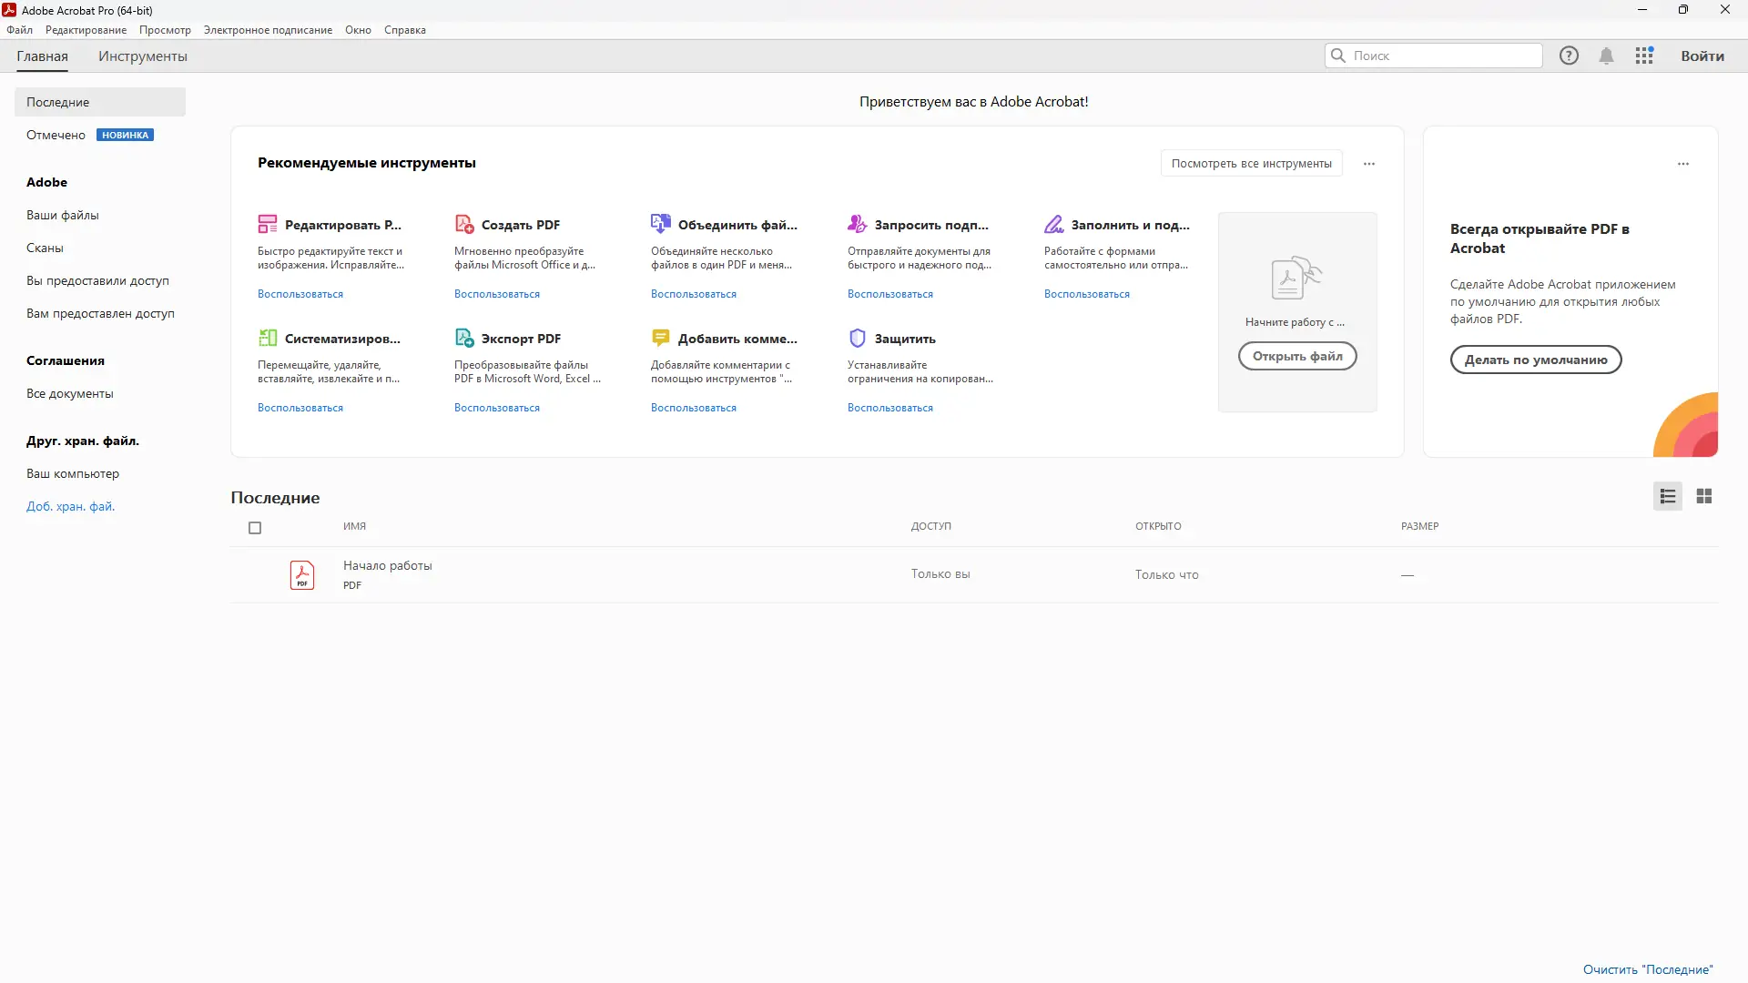Open the Редактирование menu

tap(86, 30)
